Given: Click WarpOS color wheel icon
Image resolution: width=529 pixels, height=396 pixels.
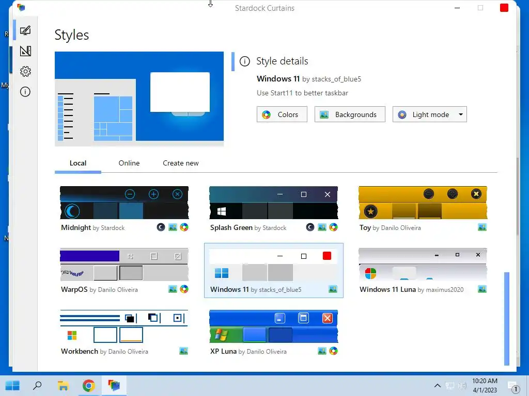Looking at the screenshot, I should [184, 289].
